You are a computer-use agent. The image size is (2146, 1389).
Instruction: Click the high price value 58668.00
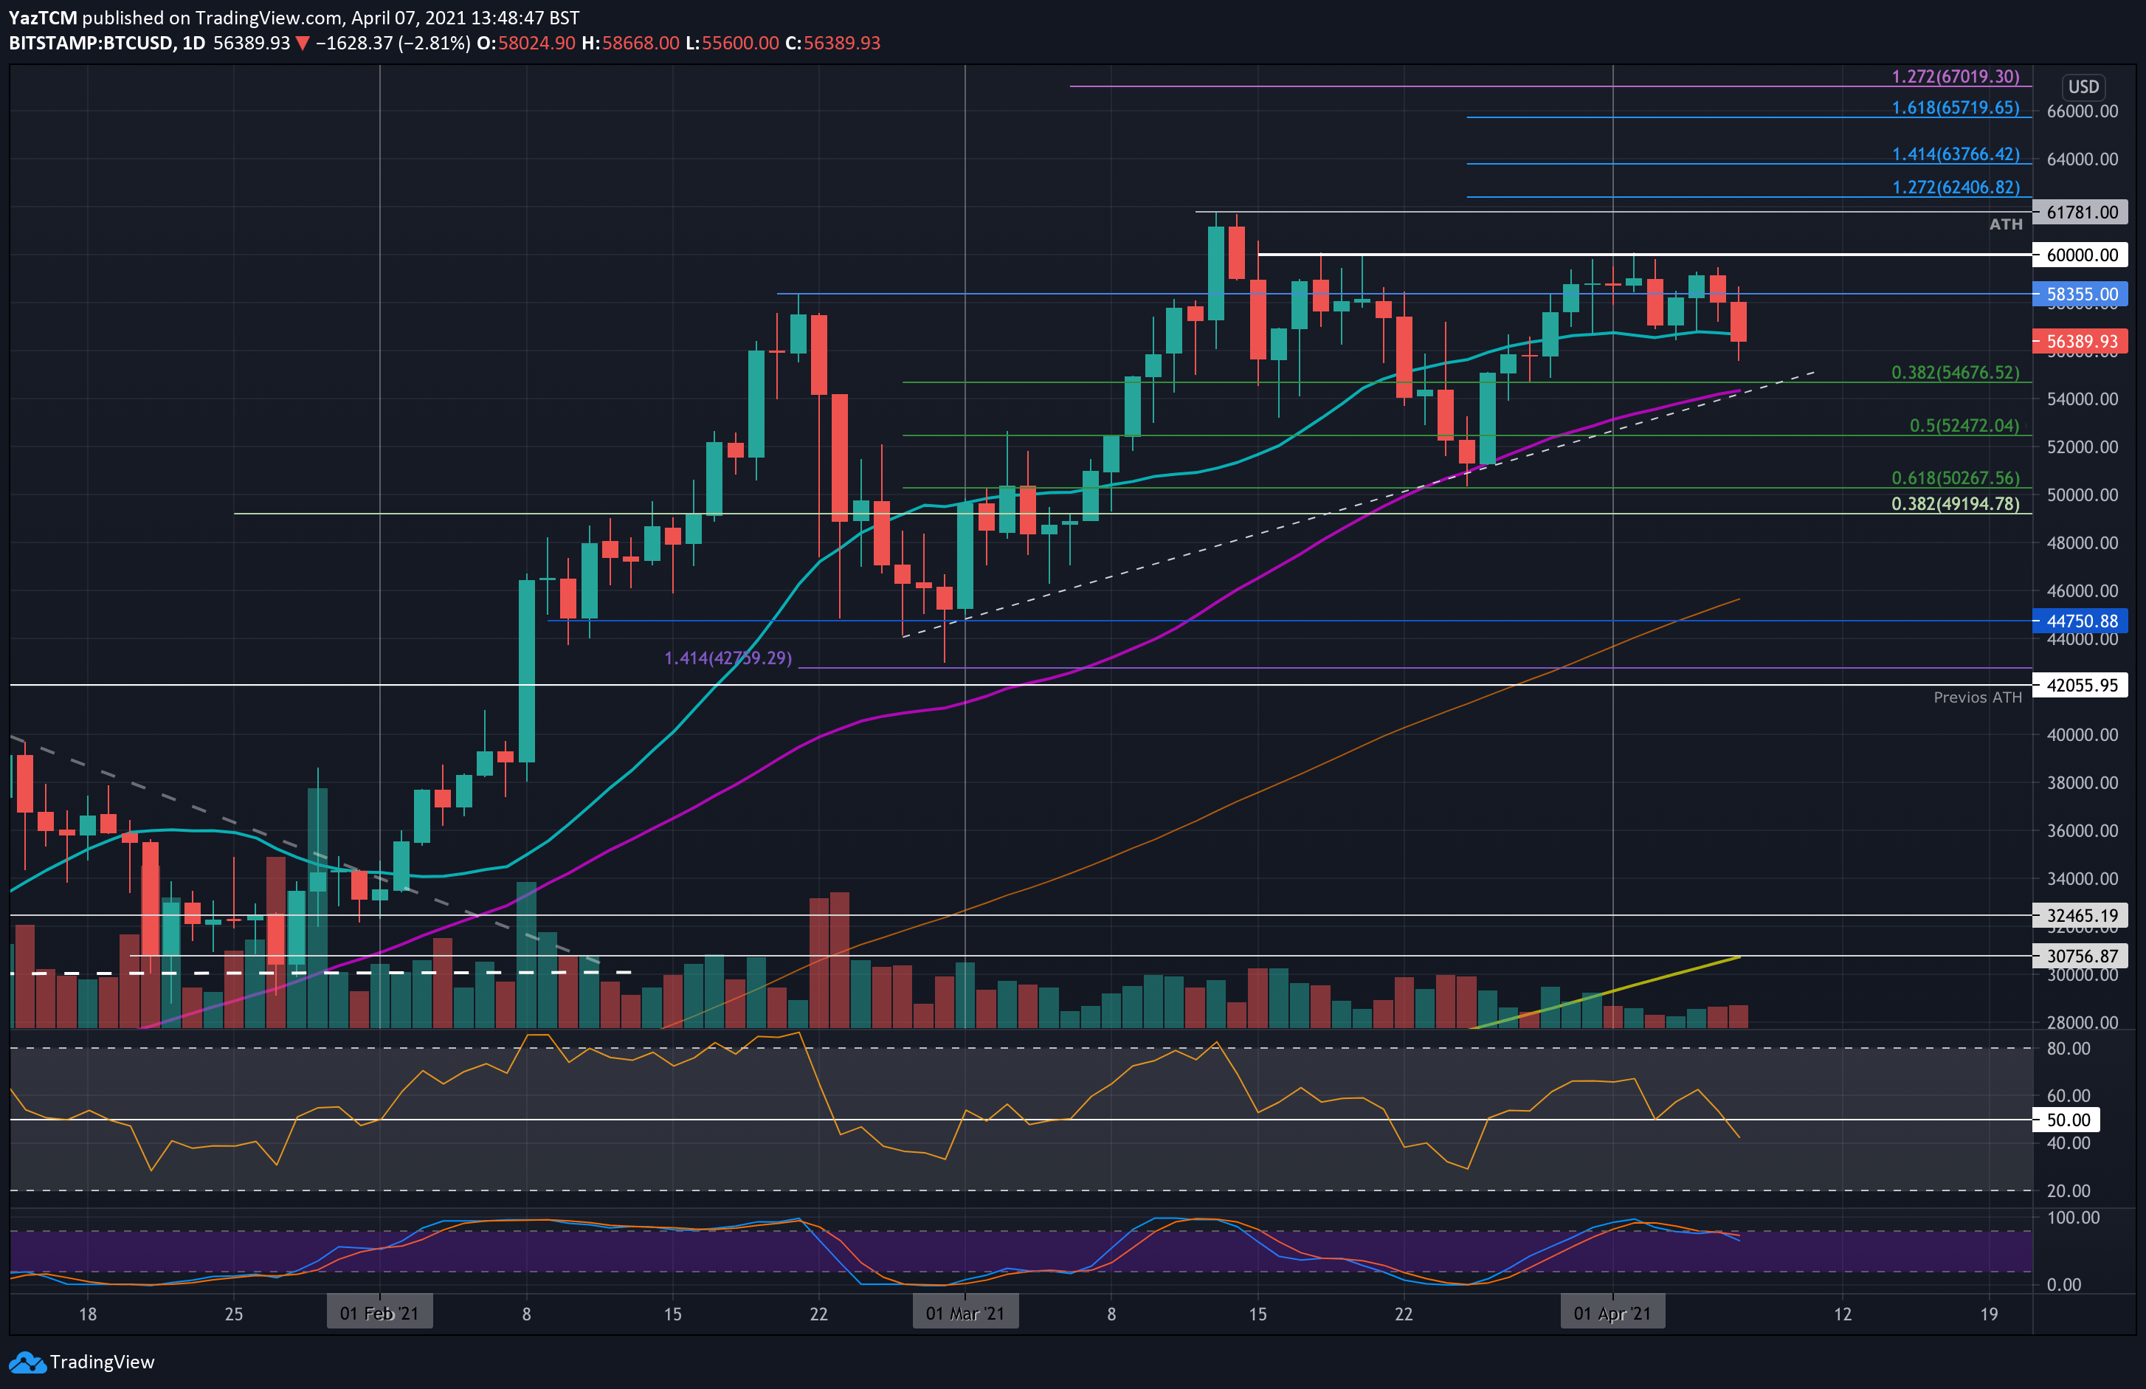point(641,44)
